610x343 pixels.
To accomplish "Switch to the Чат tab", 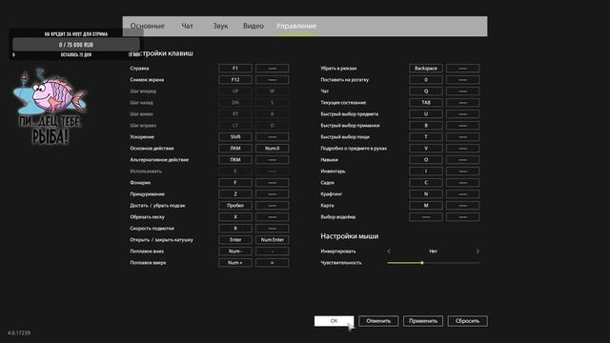I will point(187,26).
